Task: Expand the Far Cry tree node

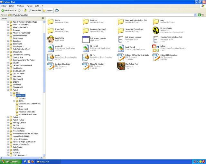Action: [x=8, y=125]
